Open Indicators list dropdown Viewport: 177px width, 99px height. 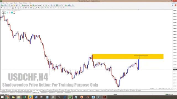click(x=66, y=5)
